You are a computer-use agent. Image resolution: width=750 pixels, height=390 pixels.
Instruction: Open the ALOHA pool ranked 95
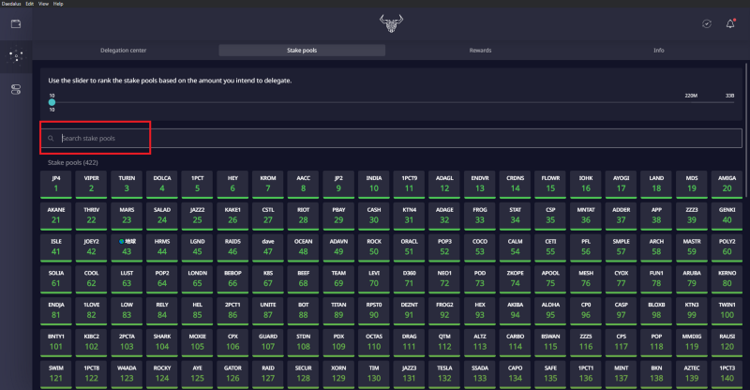(550, 310)
